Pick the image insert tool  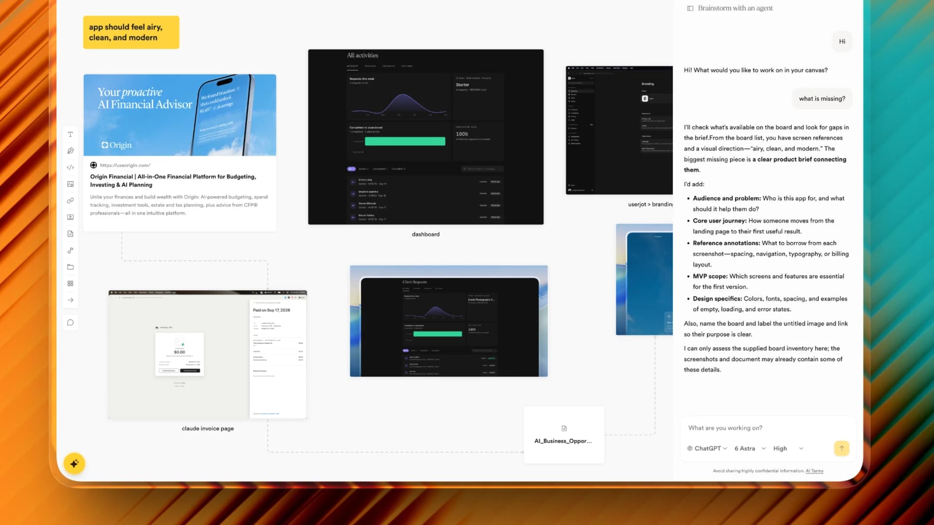point(71,184)
